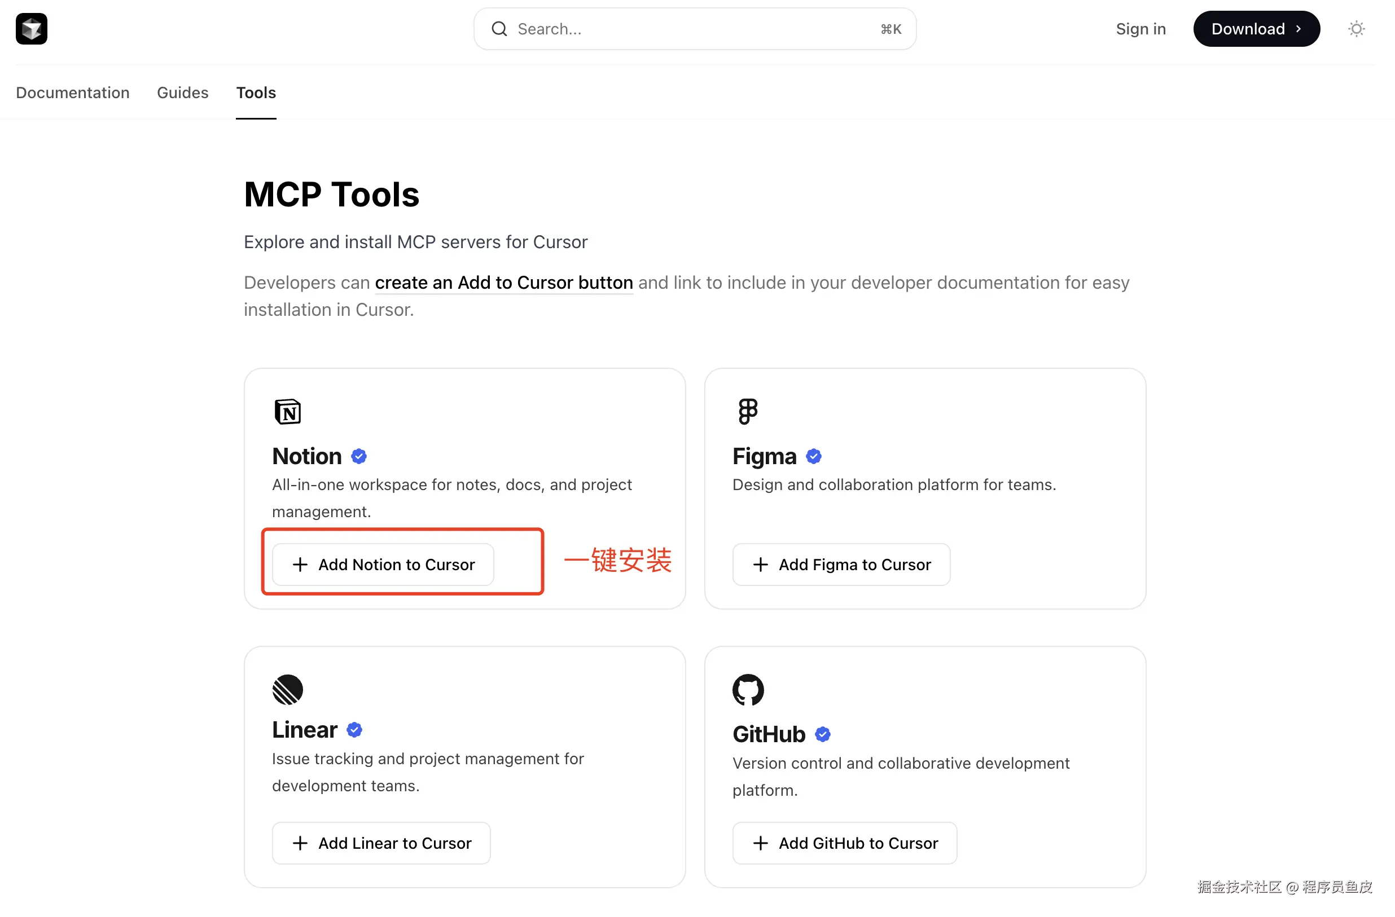Image resolution: width=1395 pixels, height=917 pixels.
Task: Click Notion's blue verified badge
Action: click(x=359, y=456)
